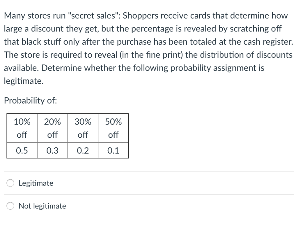Click the 50% off table header
This screenshot has width=298, height=226.
coord(113,128)
